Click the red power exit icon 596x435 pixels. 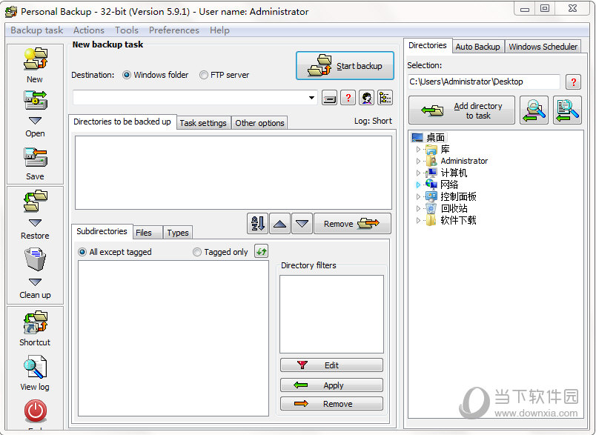pyautogui.click(x=36, y=411)
